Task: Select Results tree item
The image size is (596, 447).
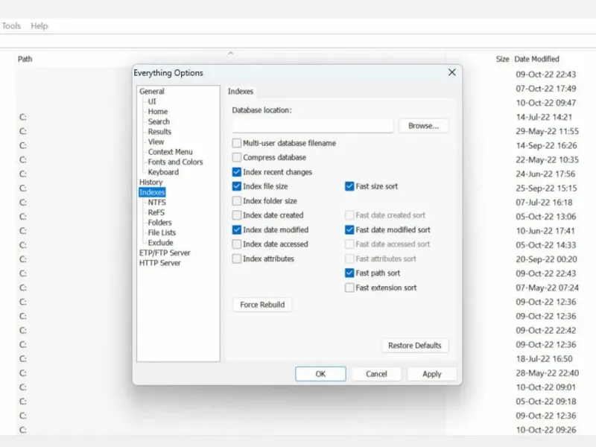Action: tap(159, 132)
